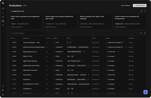The height and width of the screenshot is (98, 151).
Task: Click Global Chat agent chip in User Friction row
Action: point(111,75)
